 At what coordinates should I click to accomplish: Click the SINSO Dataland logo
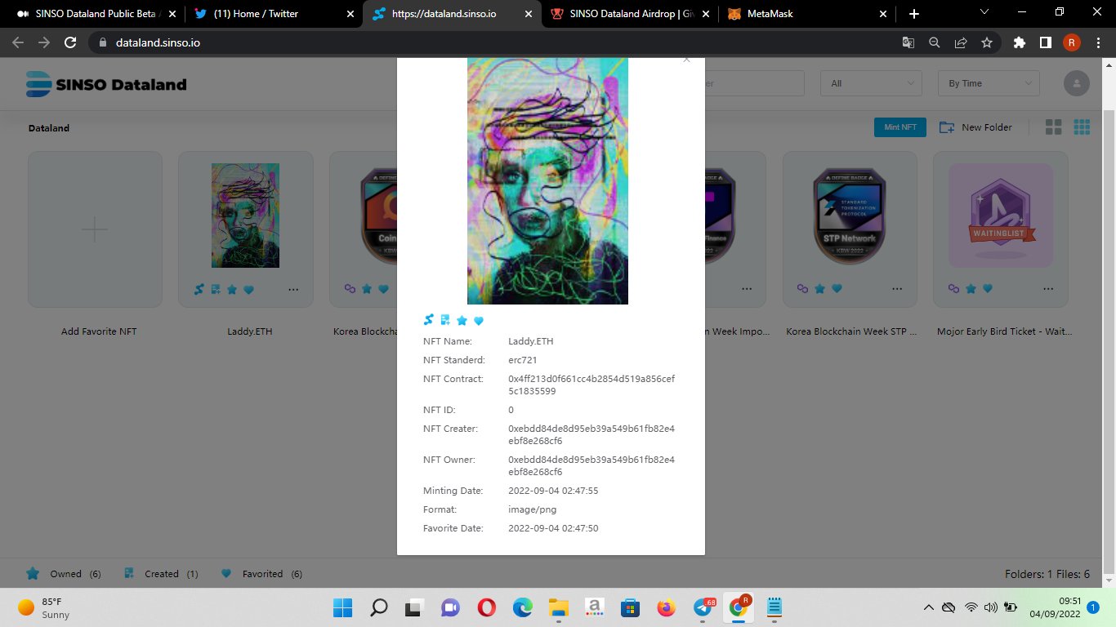106,83
